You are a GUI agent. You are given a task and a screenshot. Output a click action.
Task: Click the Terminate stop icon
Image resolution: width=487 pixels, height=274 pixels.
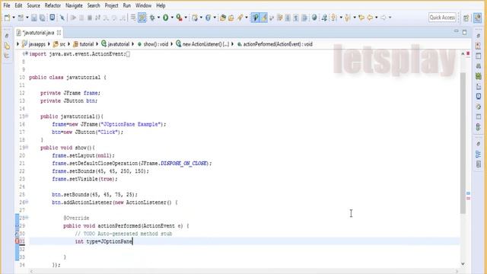point(90,18)
